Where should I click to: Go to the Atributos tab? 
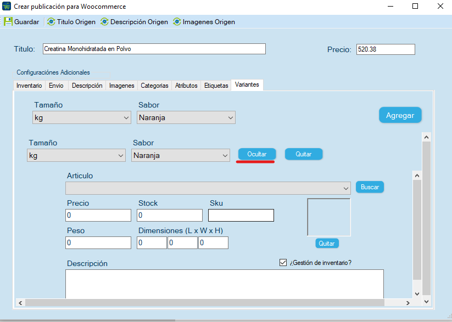[x=186, y=86]
